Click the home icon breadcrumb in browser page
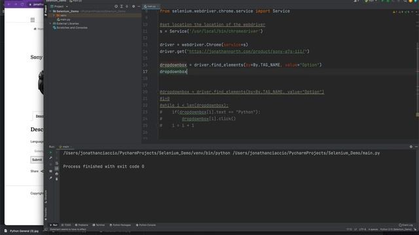Screen dimensions: 419x235 (x=35, y=29)
